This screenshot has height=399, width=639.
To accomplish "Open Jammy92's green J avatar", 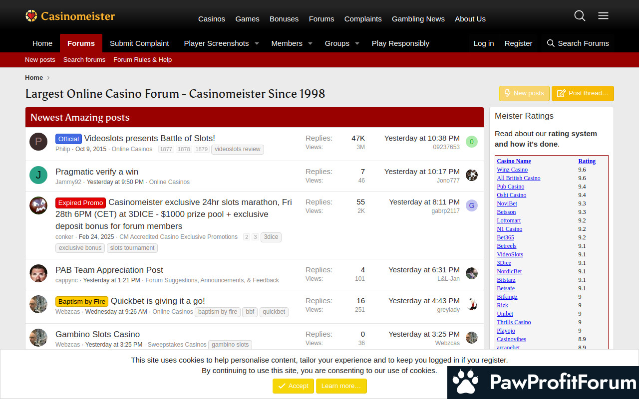I will click(38, 175).
